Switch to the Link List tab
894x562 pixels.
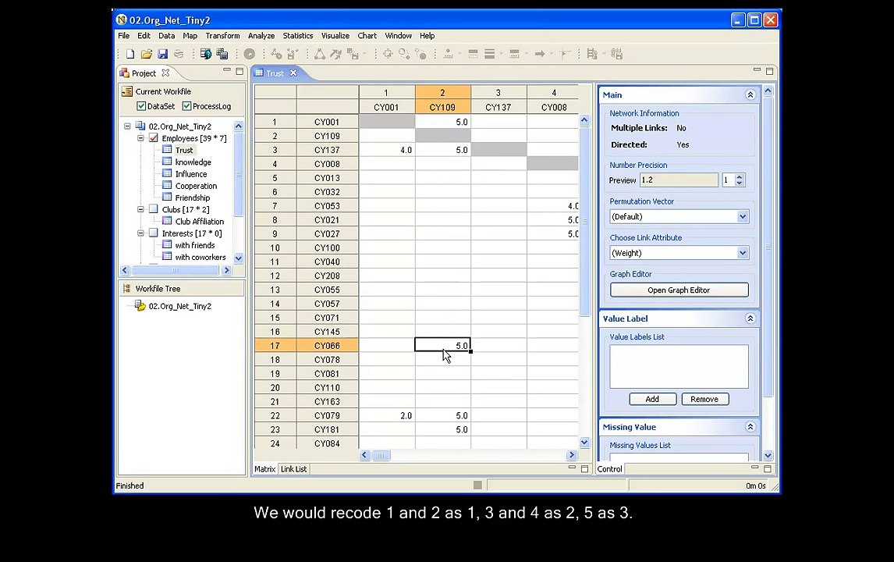pyautogui.click(x=293, y=469)
